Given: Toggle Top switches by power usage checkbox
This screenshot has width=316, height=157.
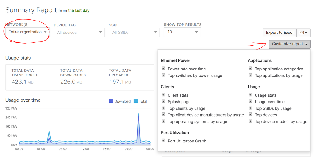Looking at the screenshot, I should [x=164, y=75].
